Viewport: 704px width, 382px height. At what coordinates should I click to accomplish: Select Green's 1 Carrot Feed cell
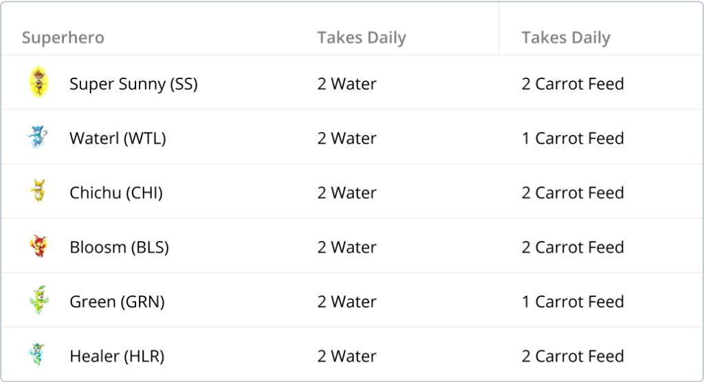click(573, 302)
